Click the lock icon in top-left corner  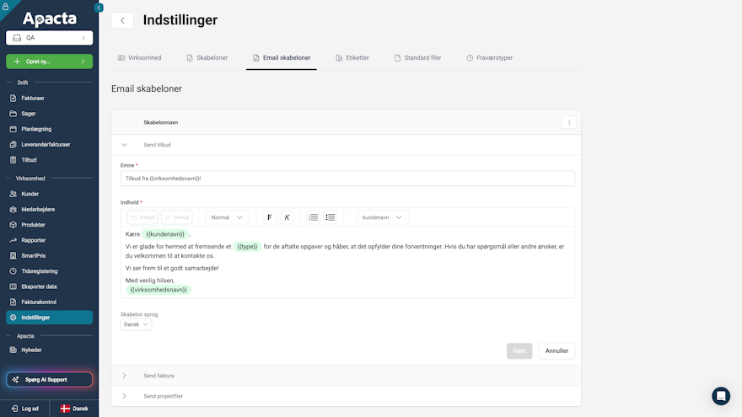(x=6, y=6)
